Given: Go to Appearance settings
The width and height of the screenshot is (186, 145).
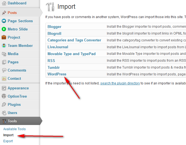Looking at the screenshot, I should pos(18,88).
